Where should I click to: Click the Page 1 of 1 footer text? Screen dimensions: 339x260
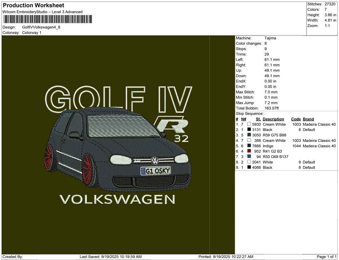pos(327,257)
